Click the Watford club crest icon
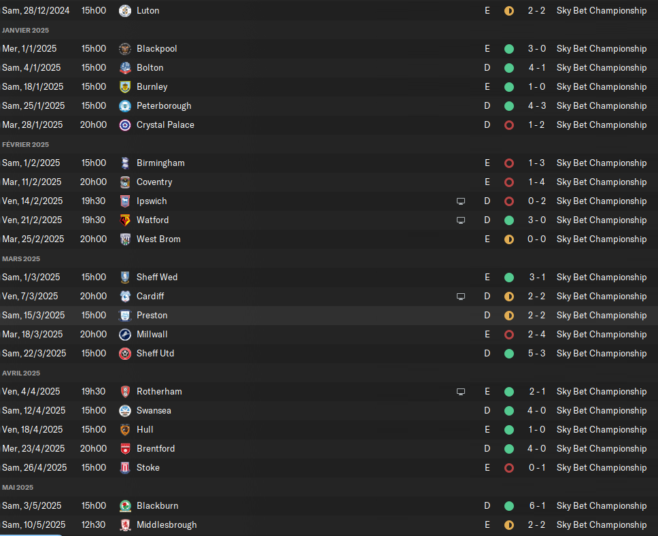 coord(125,220)
